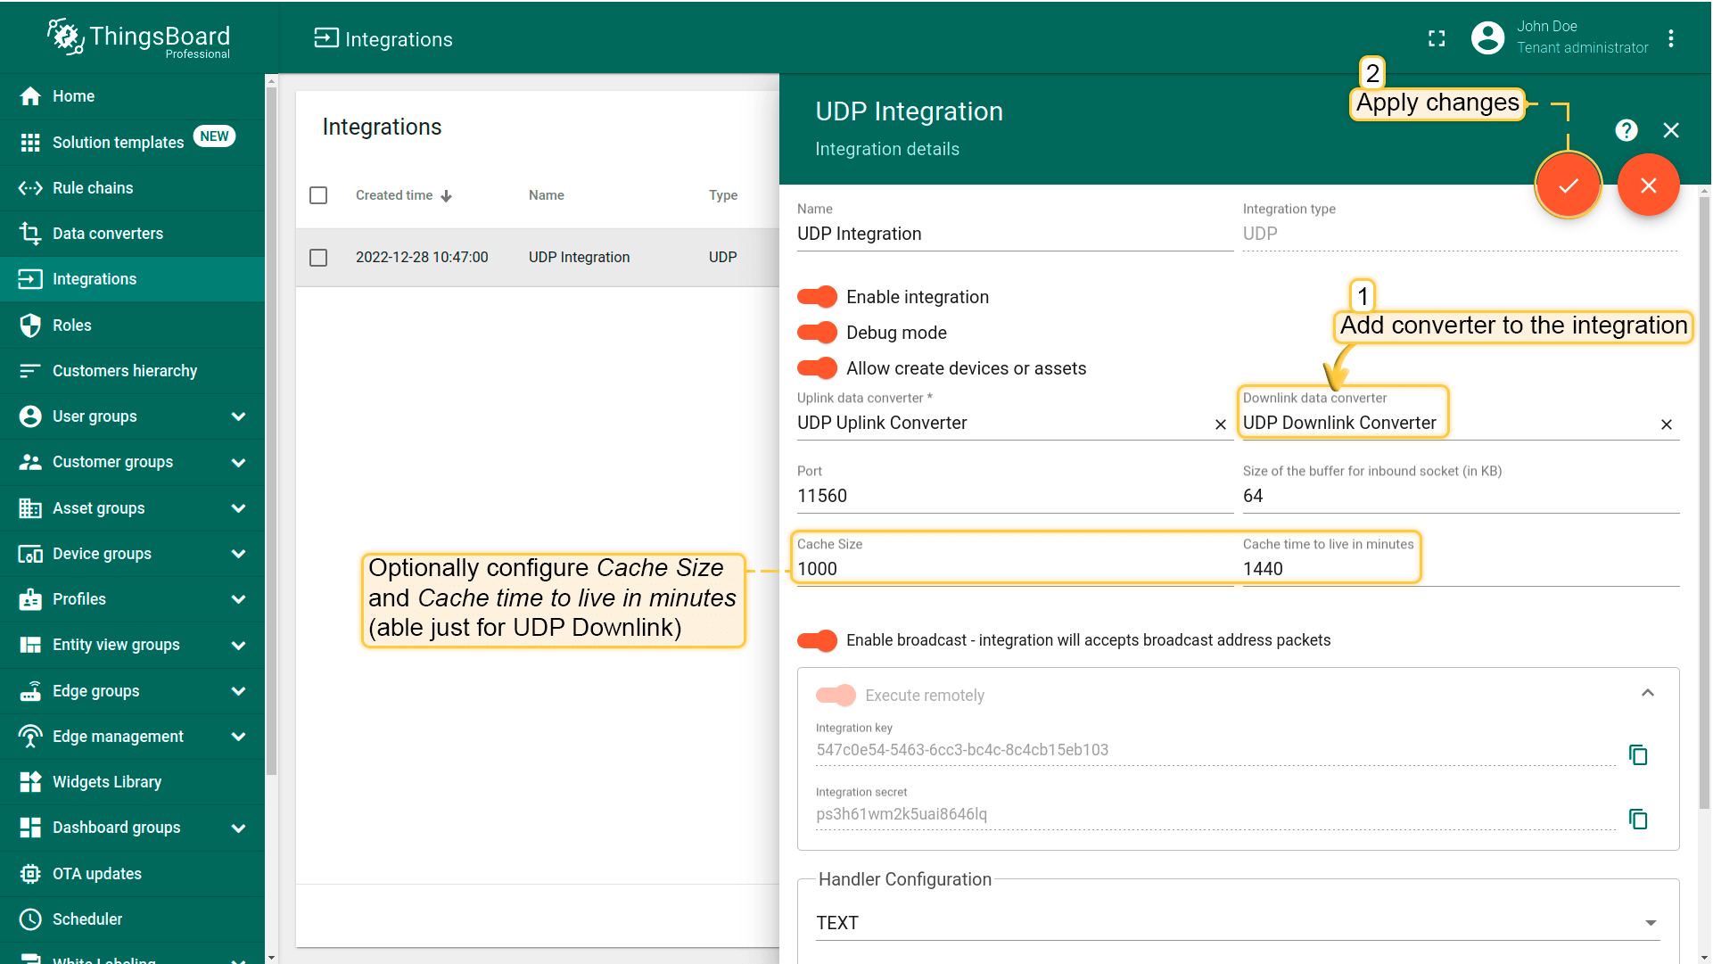Close the UDP Integration details panel
The height and width of the screenshot is (964, 1713).
click(1671, 130)
